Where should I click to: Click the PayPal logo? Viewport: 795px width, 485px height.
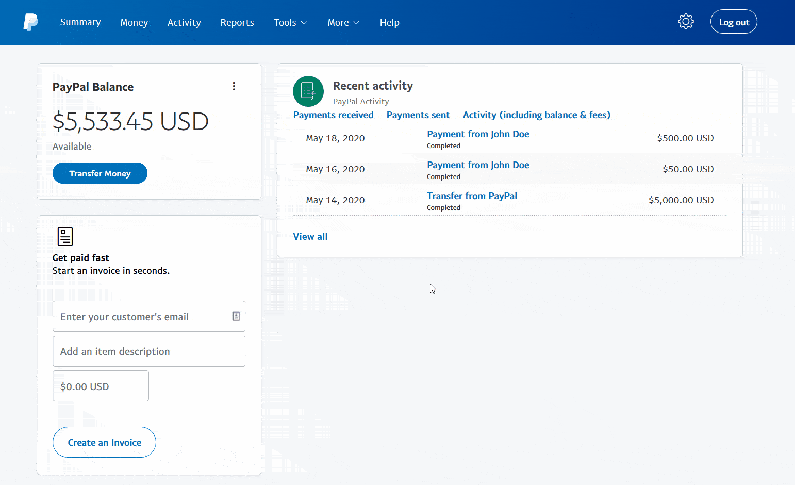pyautogui.click(x=30, y=22)
